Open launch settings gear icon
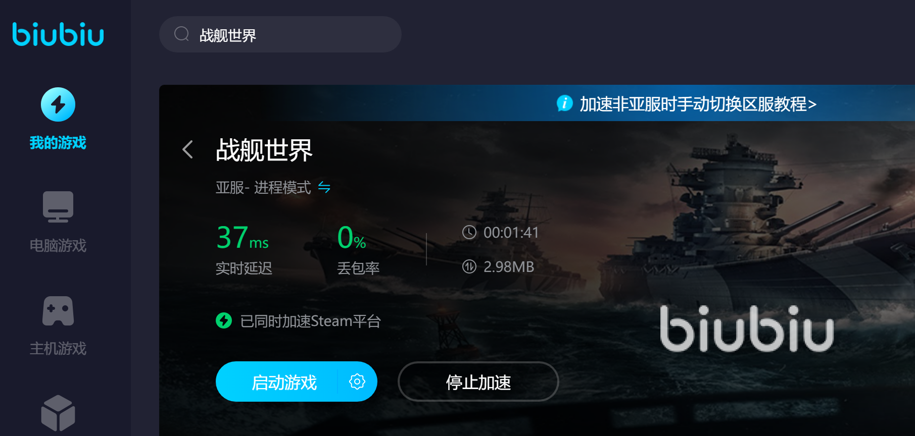 pos(357,381)
